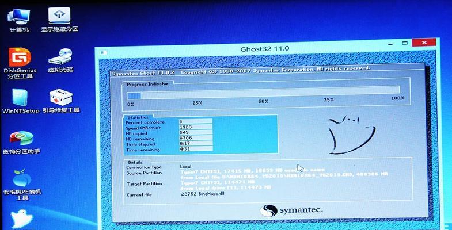Open the ghost icon at desktop bottom
The width and height of the screenshot is (452, 230).
click(x=22, y=219)
